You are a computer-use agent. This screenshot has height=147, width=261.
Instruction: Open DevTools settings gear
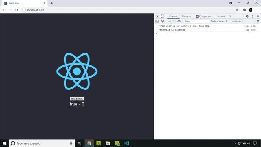(x=247, y=16)
